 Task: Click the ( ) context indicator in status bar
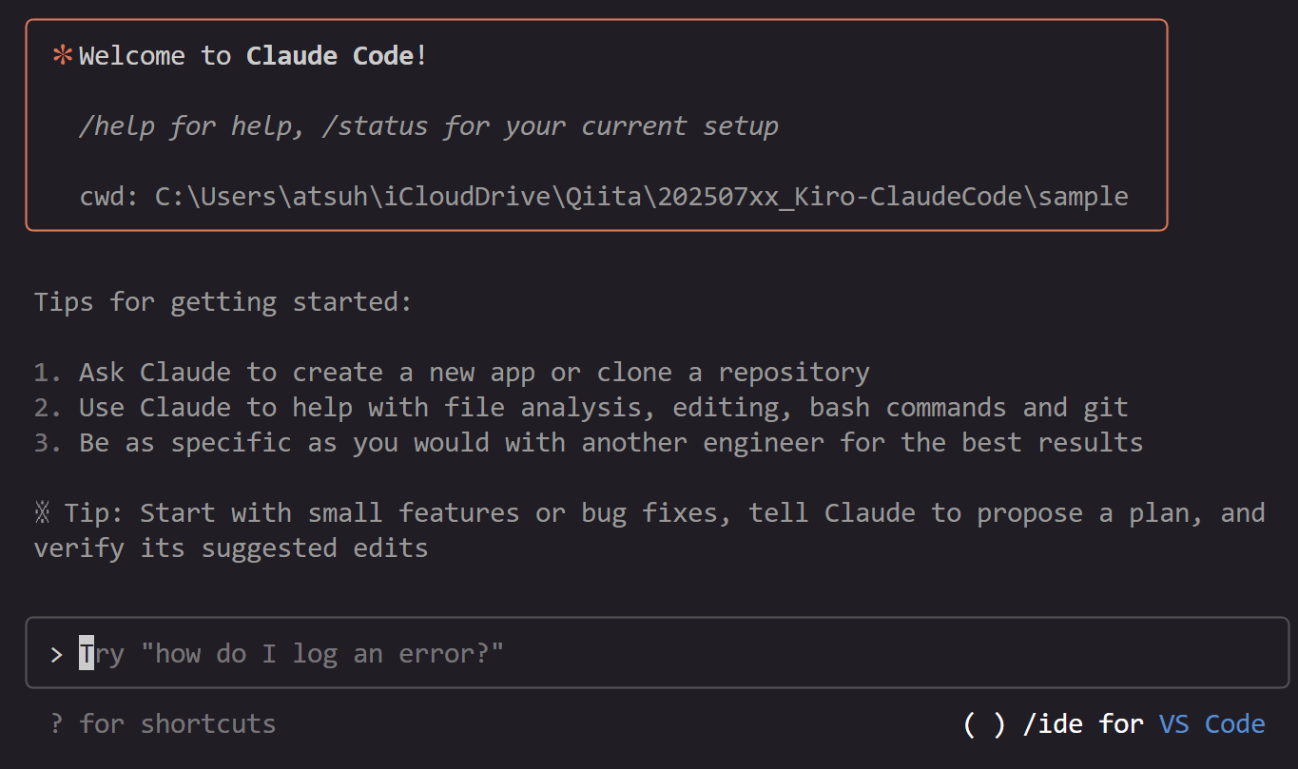pyautogui.click(x=985, y=723)
